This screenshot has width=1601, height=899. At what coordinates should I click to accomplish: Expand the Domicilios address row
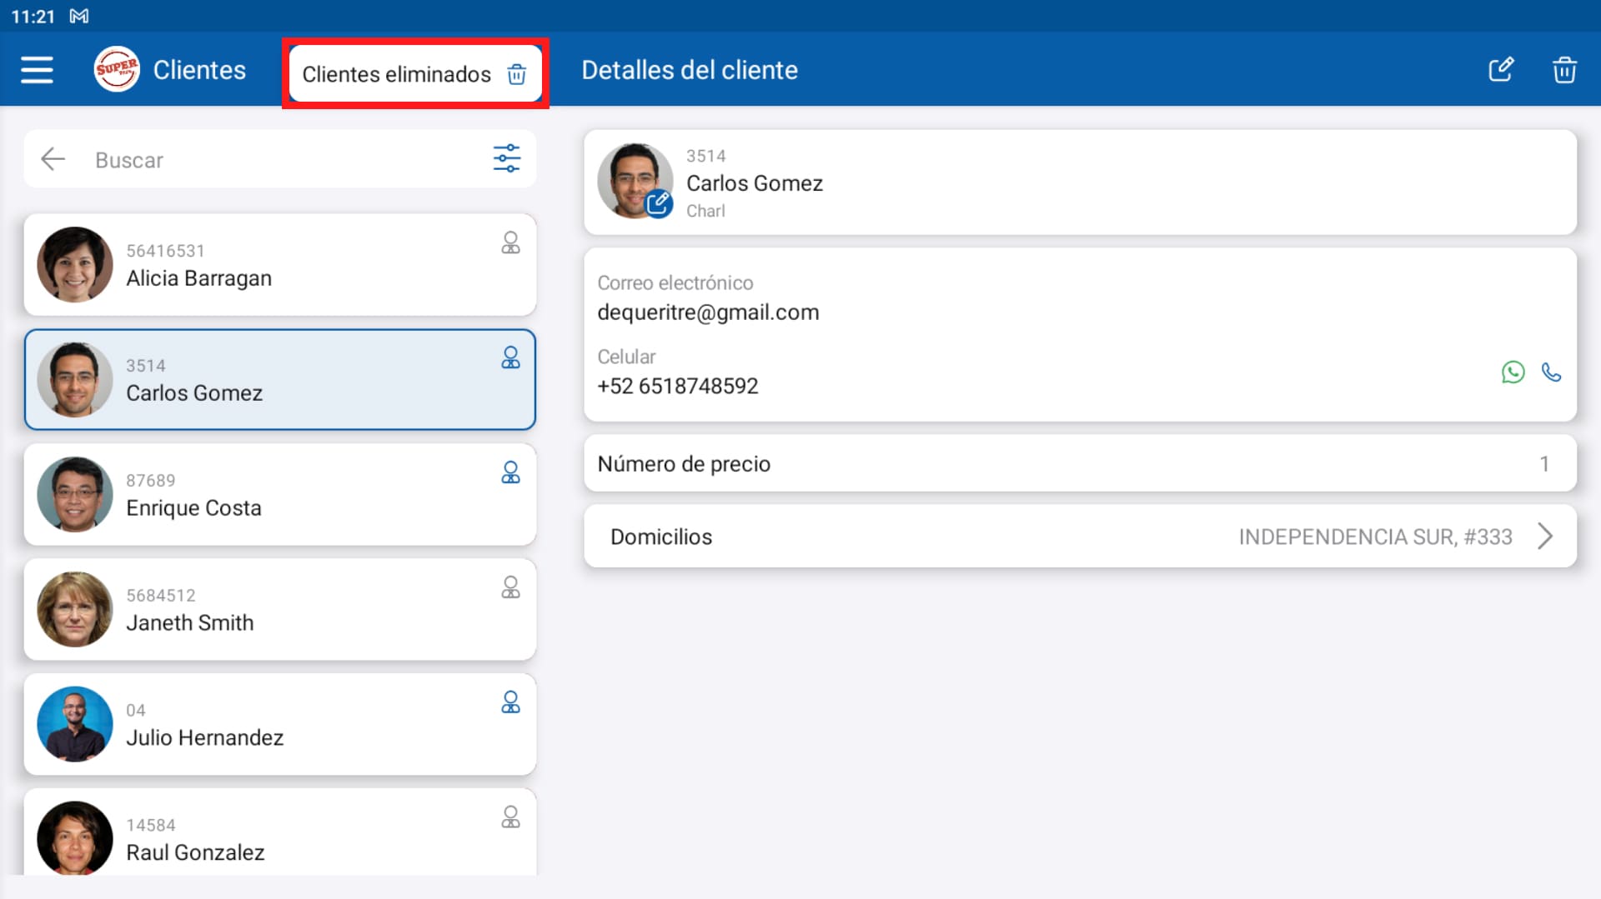(1080, 537)
